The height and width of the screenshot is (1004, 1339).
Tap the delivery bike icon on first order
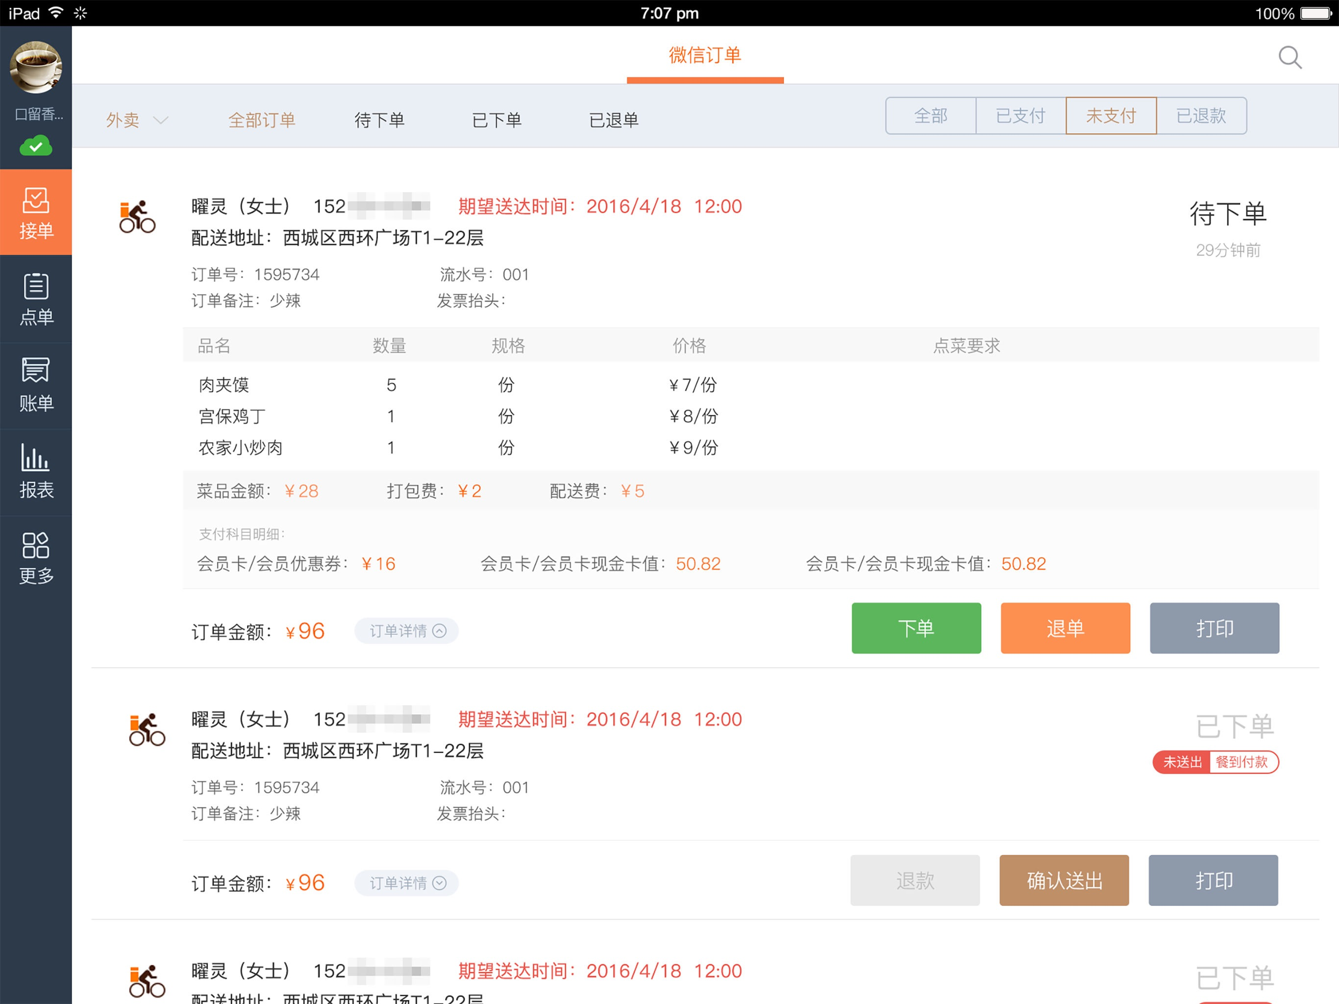point(137,217)
